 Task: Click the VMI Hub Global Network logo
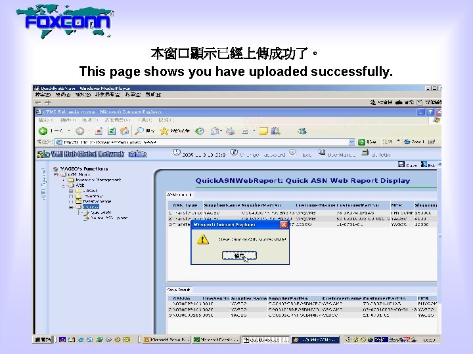[x=88, y=154]
